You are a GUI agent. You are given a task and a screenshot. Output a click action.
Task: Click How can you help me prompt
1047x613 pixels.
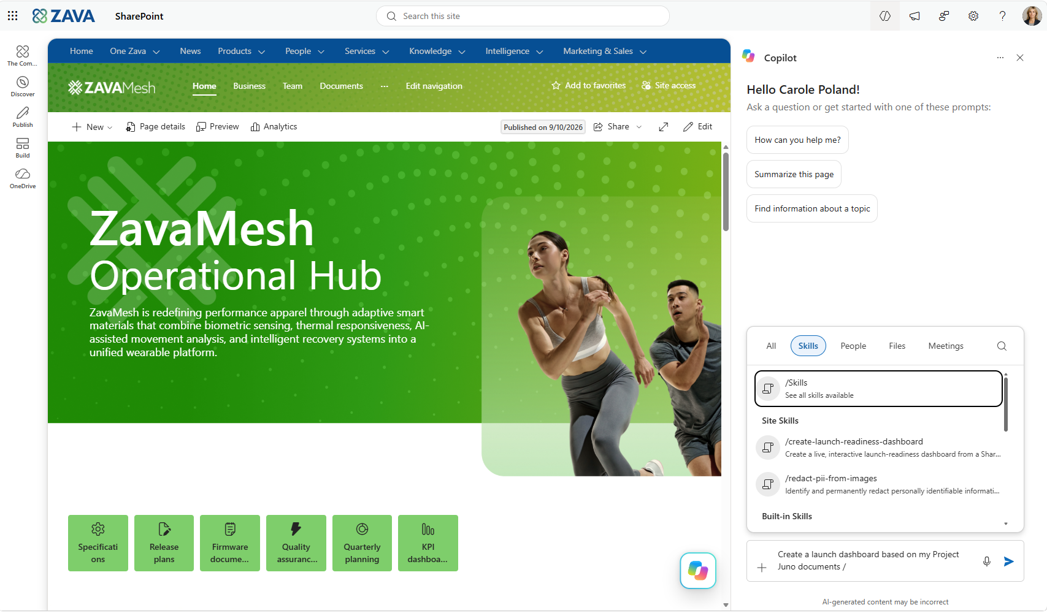(797, 140)
